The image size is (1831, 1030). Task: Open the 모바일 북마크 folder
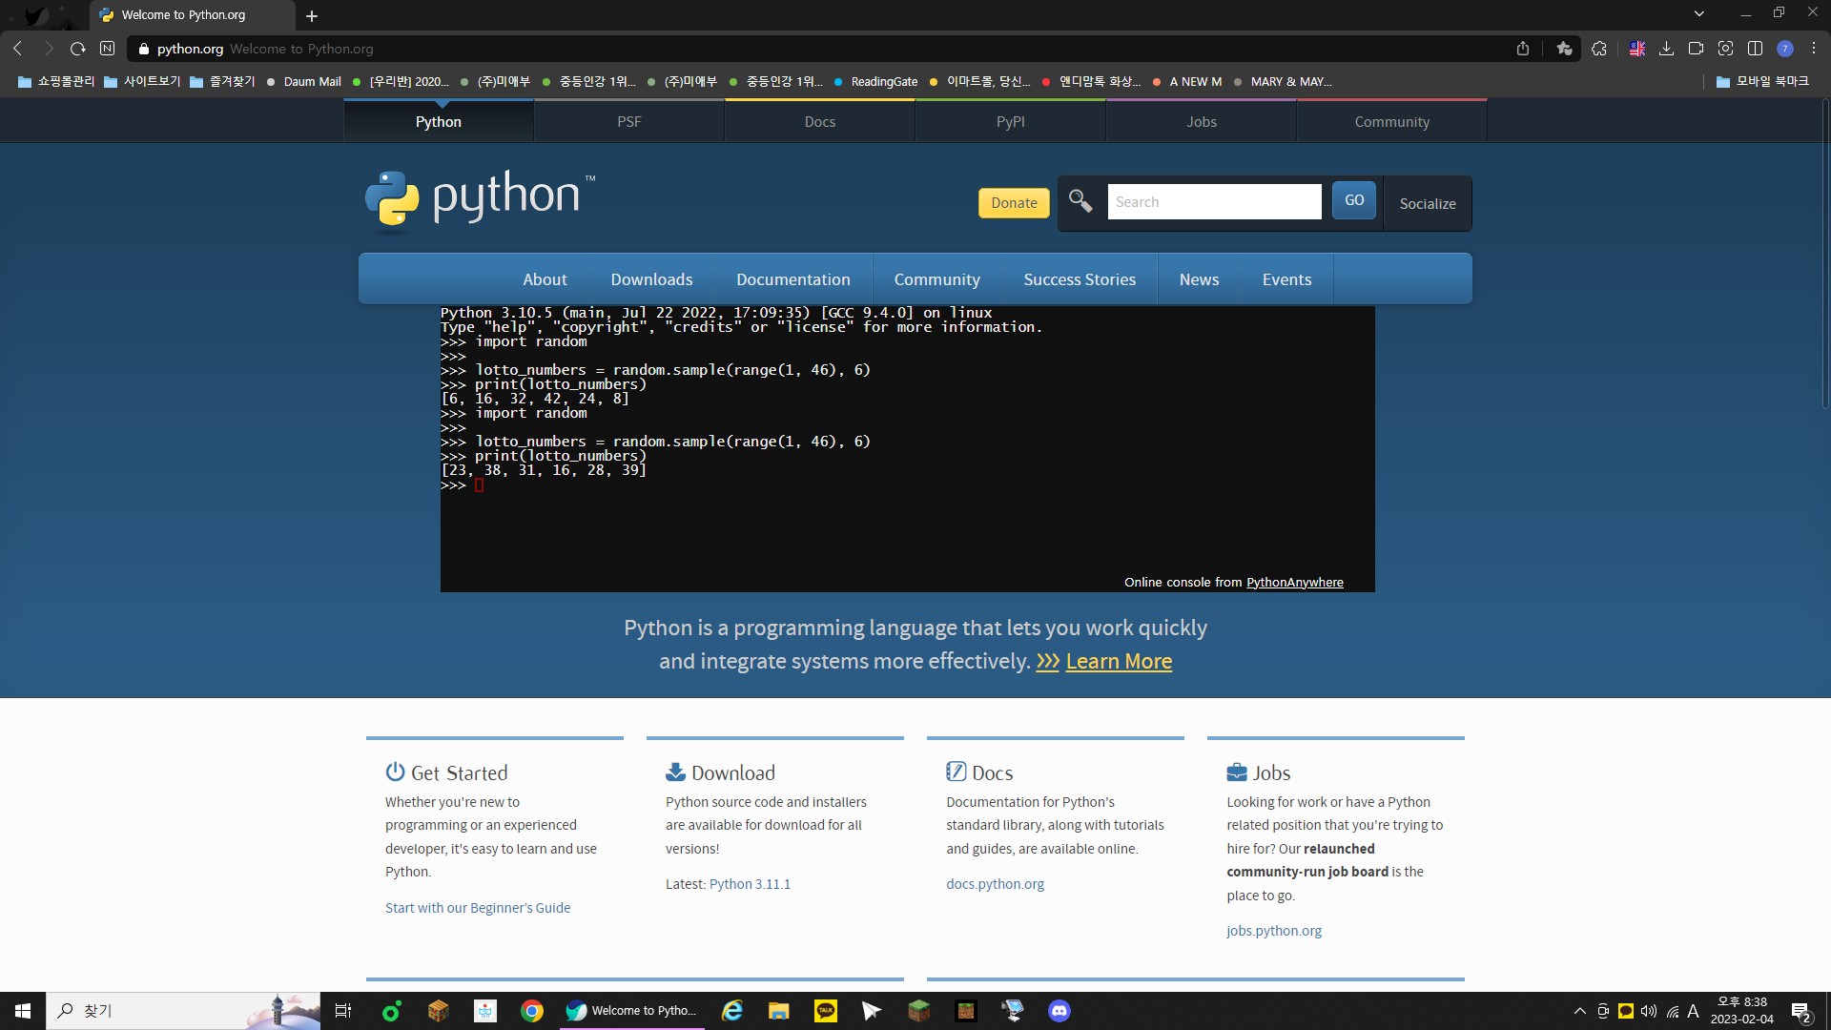point(1762,82)
